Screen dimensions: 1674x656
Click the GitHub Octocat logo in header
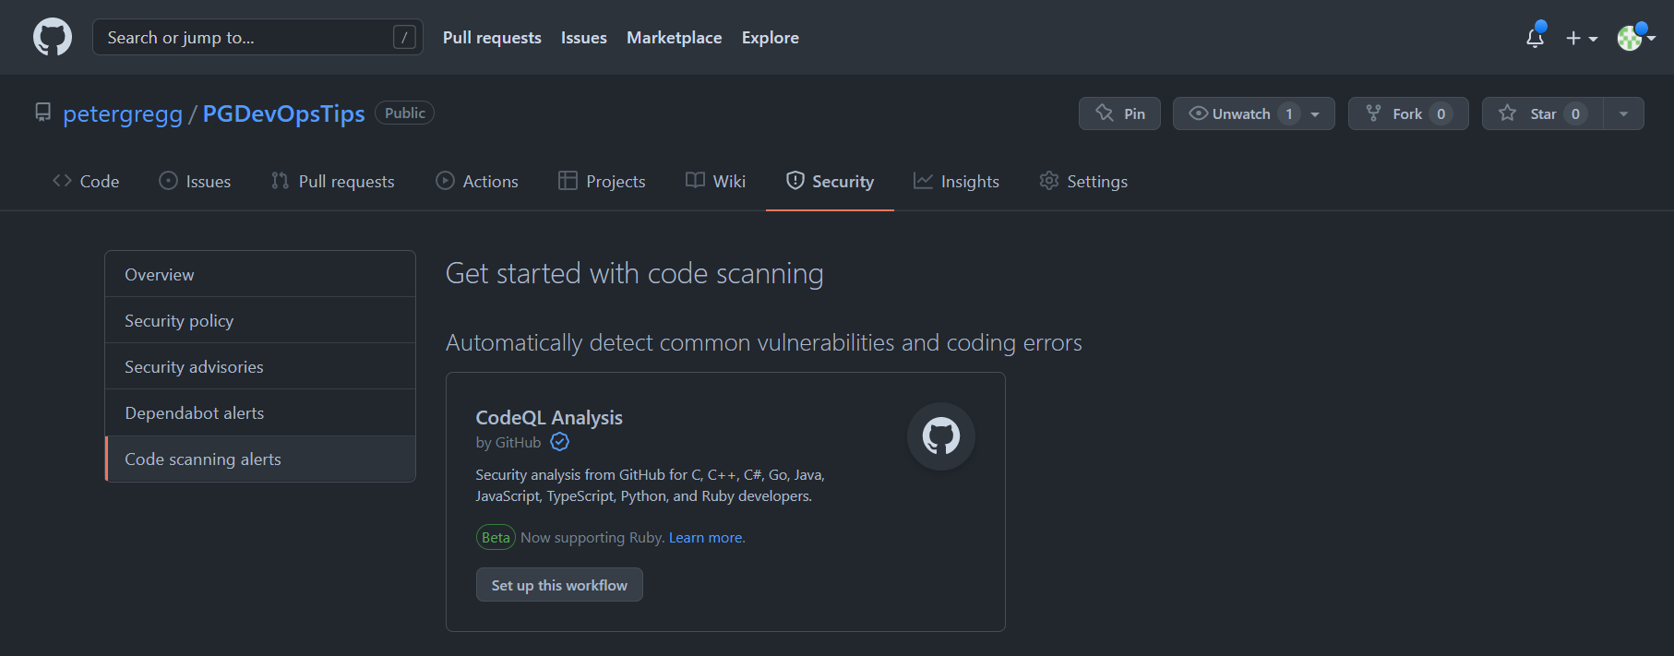click(x=53, y=38)
